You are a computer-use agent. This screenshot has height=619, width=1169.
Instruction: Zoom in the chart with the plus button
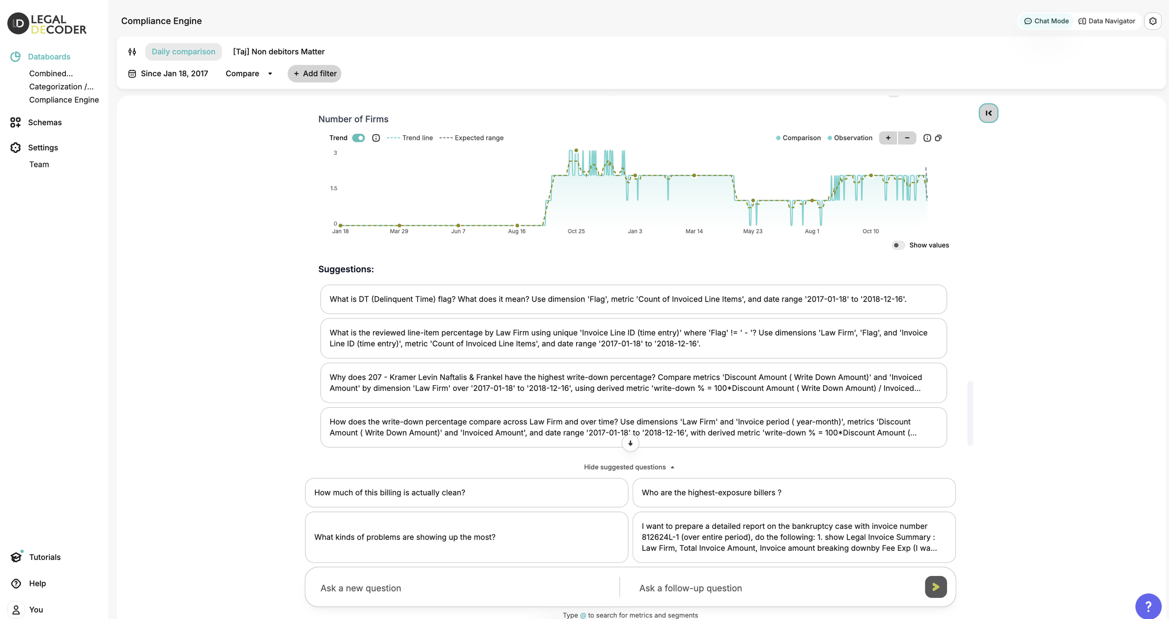pyautogui.click(x=888, y=138)
